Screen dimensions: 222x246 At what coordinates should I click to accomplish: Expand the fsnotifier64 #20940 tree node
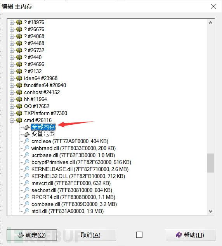[12, 85]
